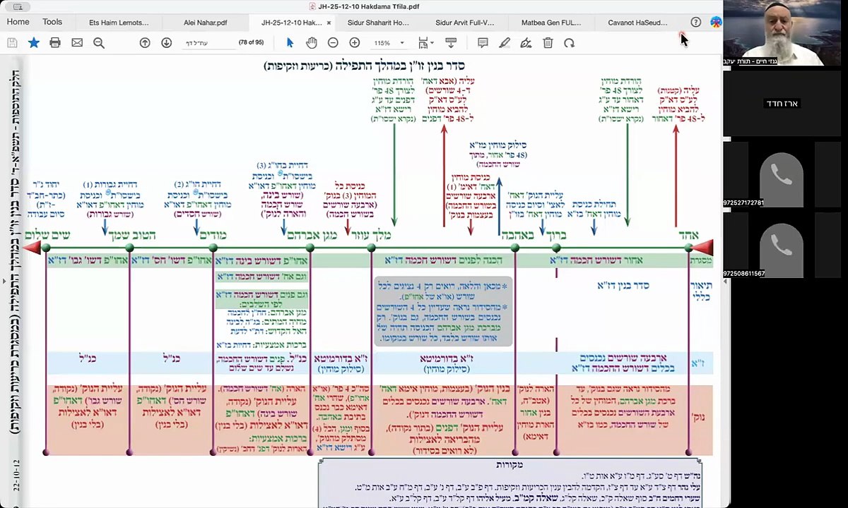Image resolution: width=848 pixels, height=508 pixels.
Task: Bookmark the file with the star icon
Action: click(33, 43)
